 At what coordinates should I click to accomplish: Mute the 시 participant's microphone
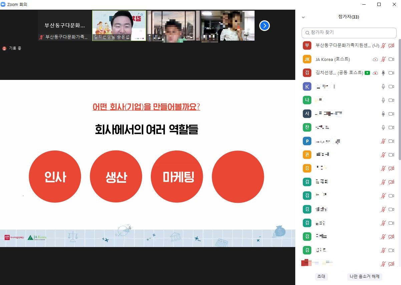click(x=383, y=114)
